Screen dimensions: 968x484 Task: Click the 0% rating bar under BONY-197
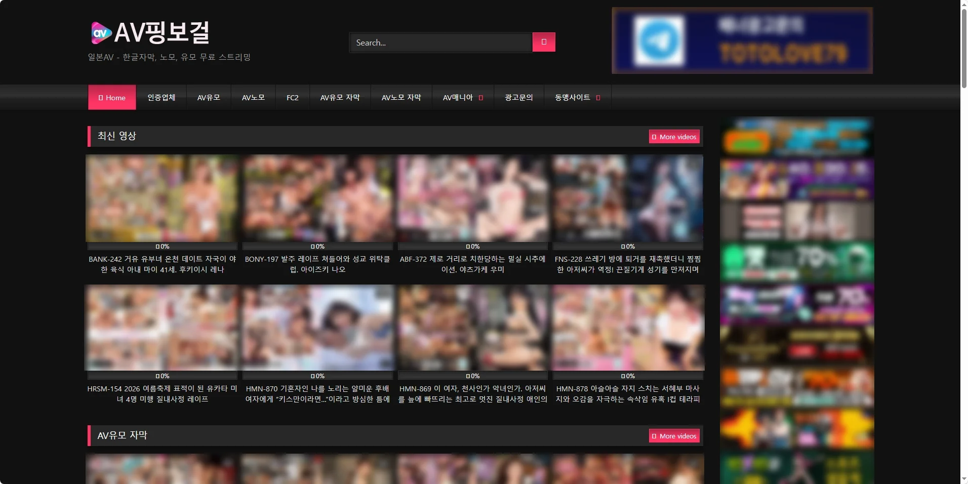coord(317,247)
